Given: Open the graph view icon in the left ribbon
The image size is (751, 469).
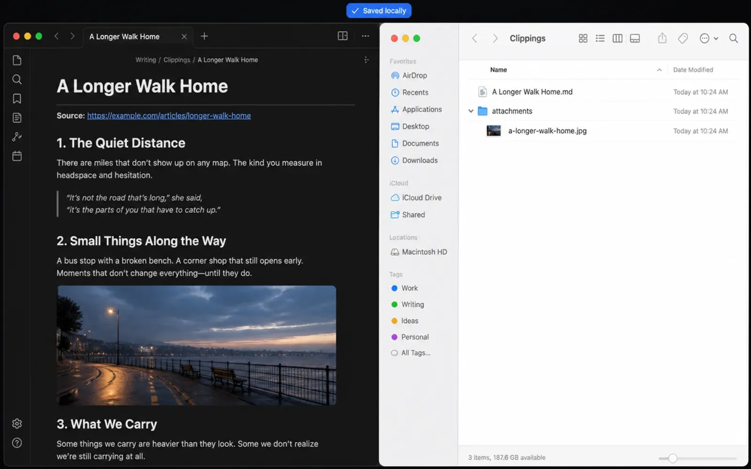Looking at the screenshot, I should (x=17, y=136).
